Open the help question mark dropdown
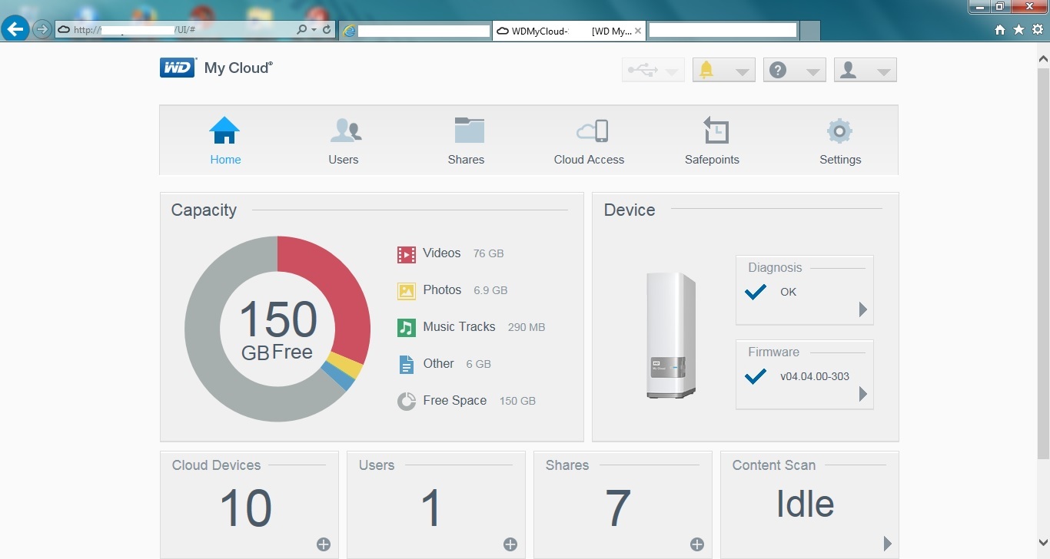The width and height of the screenshot is (1050, 559). (795, 70)
